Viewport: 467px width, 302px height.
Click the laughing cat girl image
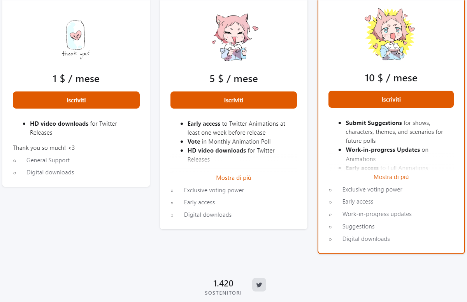coord(233,38)
